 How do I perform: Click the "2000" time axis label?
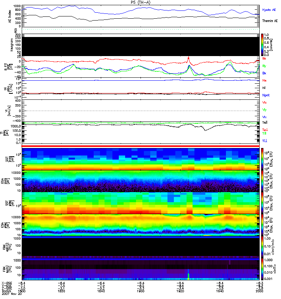coord(259,291)
